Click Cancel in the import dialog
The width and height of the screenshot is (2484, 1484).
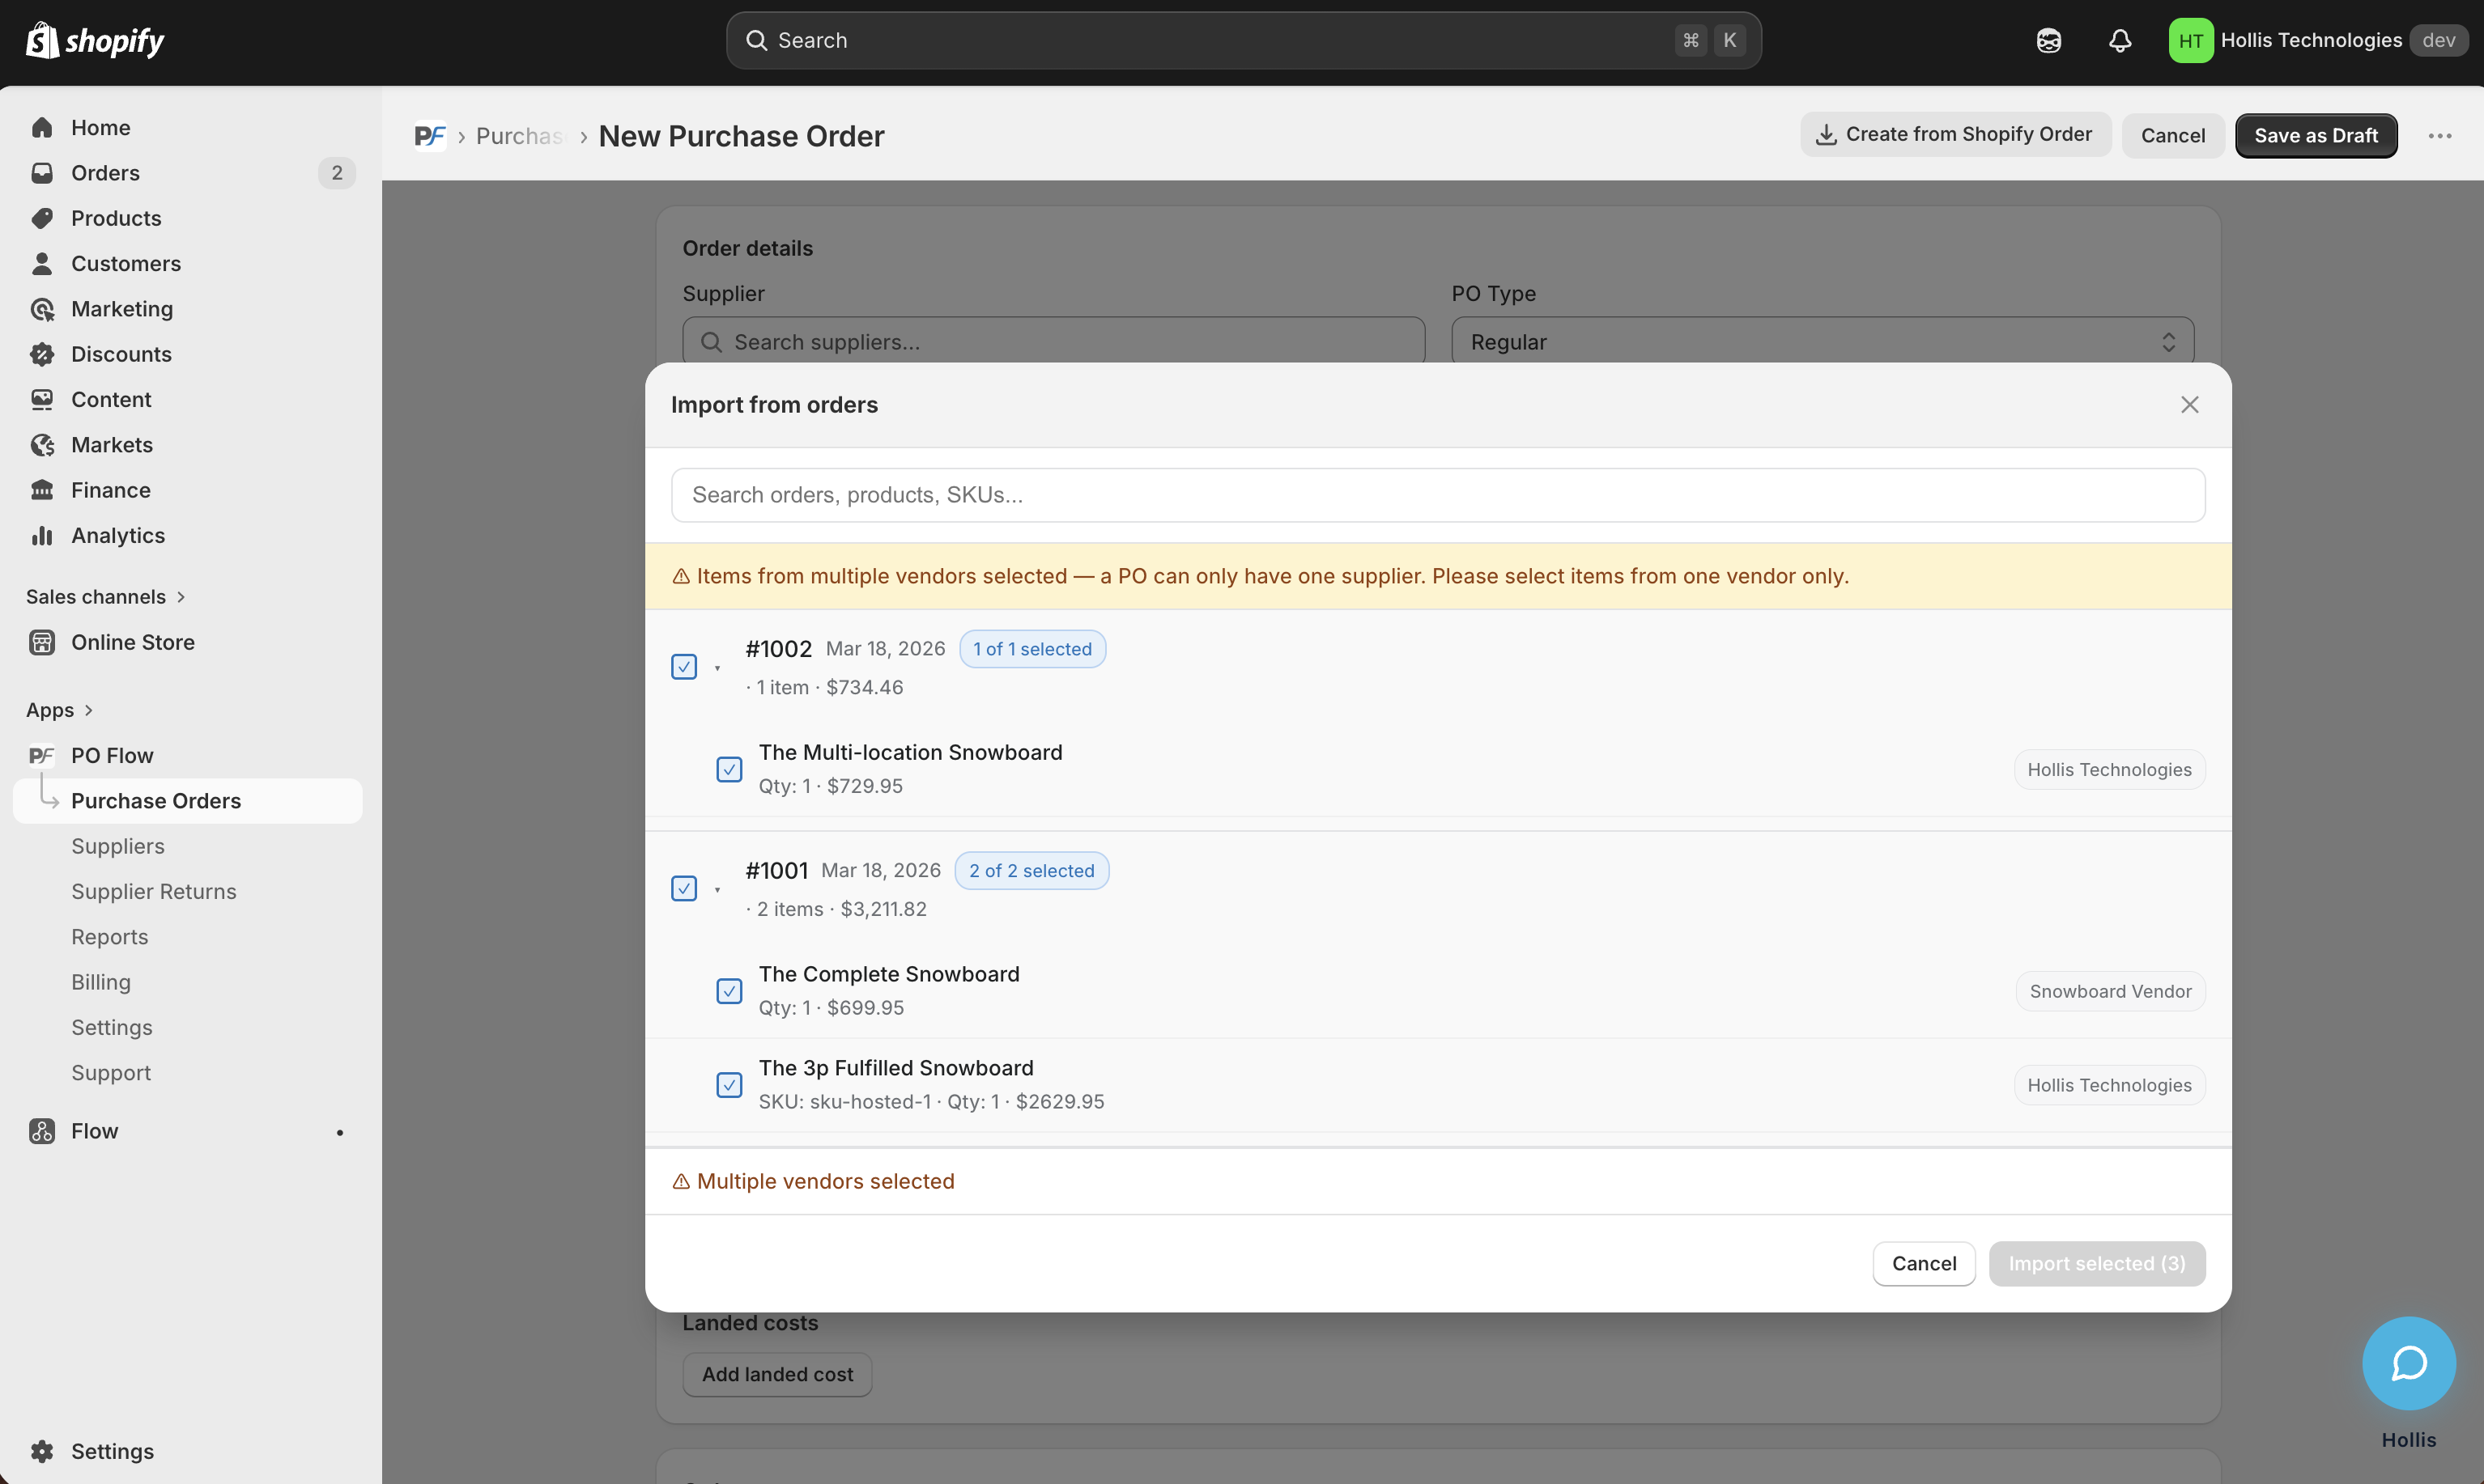click(x=1923, y=1263)
